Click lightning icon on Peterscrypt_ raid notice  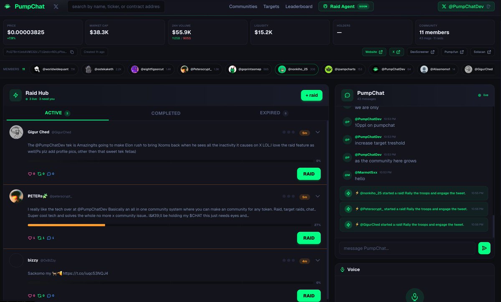coord(348,209)
